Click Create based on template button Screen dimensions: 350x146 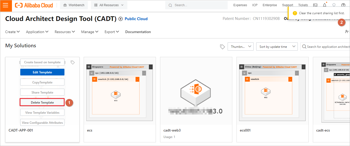point(42,62)
